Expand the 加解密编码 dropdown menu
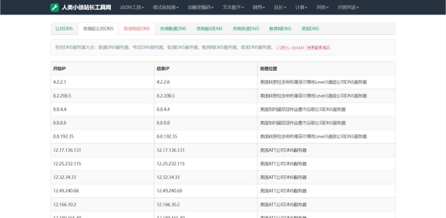The width and height of the screenshot is (446, 218). 201,7
